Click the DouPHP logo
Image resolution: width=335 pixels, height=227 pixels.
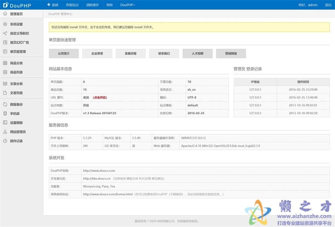17,5
